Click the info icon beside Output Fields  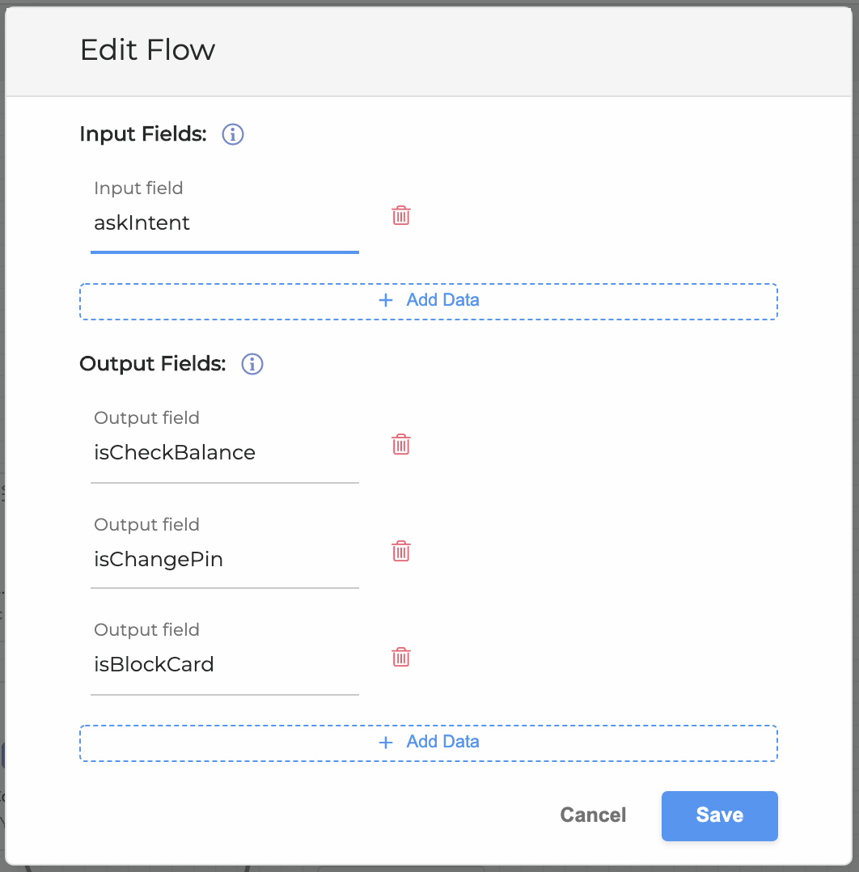click(x=252, y=364)
